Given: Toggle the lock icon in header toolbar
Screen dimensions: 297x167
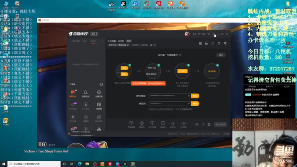Looking at the screenshot, I should coord(206,43).
